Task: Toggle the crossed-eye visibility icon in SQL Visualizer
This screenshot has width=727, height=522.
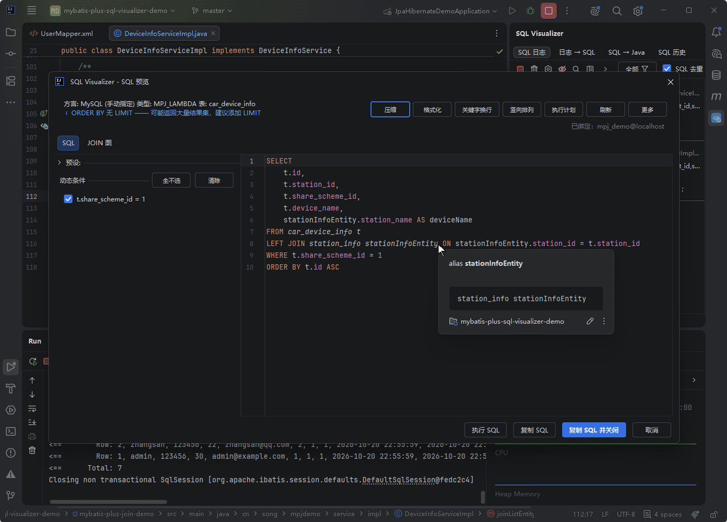Action: click(x=562, y=69)
